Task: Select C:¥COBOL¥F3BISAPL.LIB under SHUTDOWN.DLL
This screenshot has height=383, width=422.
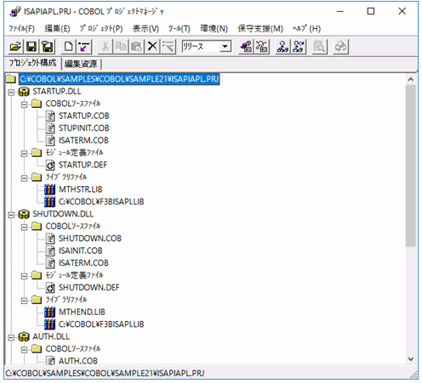Action: tap(101, 324)
